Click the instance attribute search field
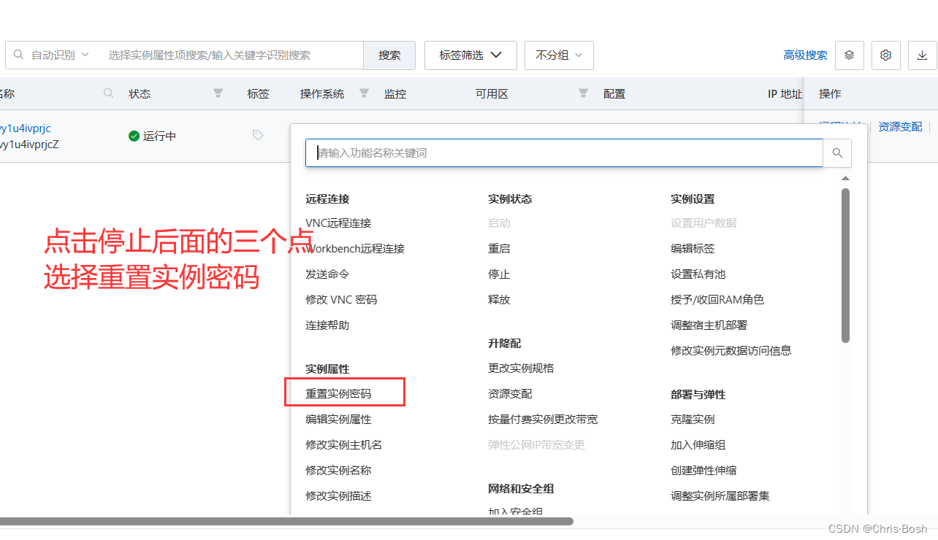Screen dimensions: 938x540 click(232, 55)
